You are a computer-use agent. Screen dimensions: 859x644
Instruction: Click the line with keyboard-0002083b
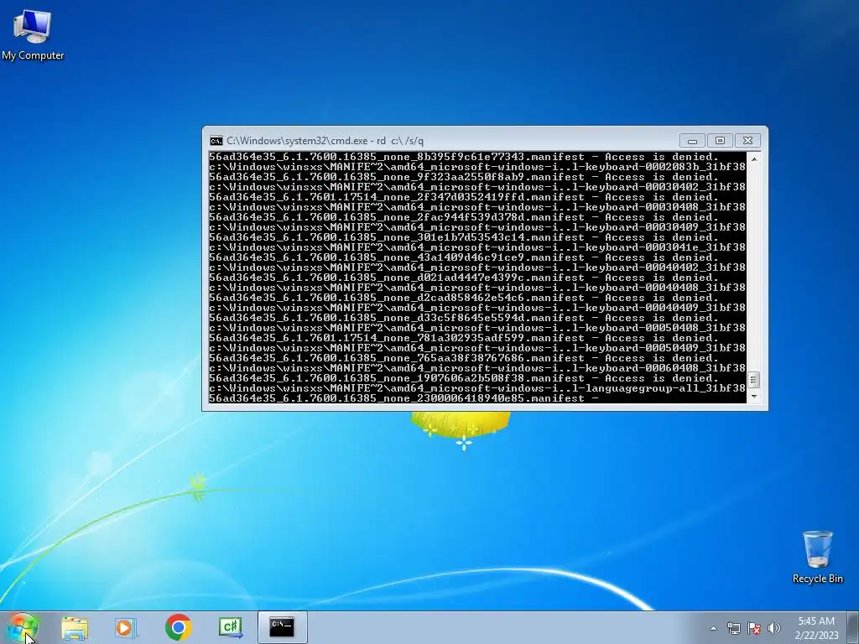477,167
